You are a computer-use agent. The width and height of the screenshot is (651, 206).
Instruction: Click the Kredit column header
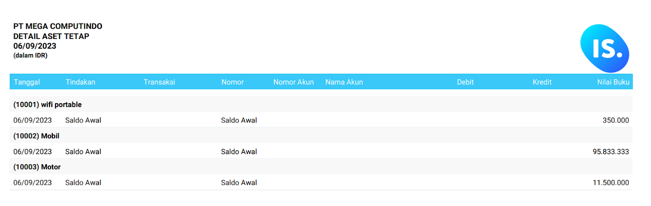pyautogui.click(x=542, y=82)
